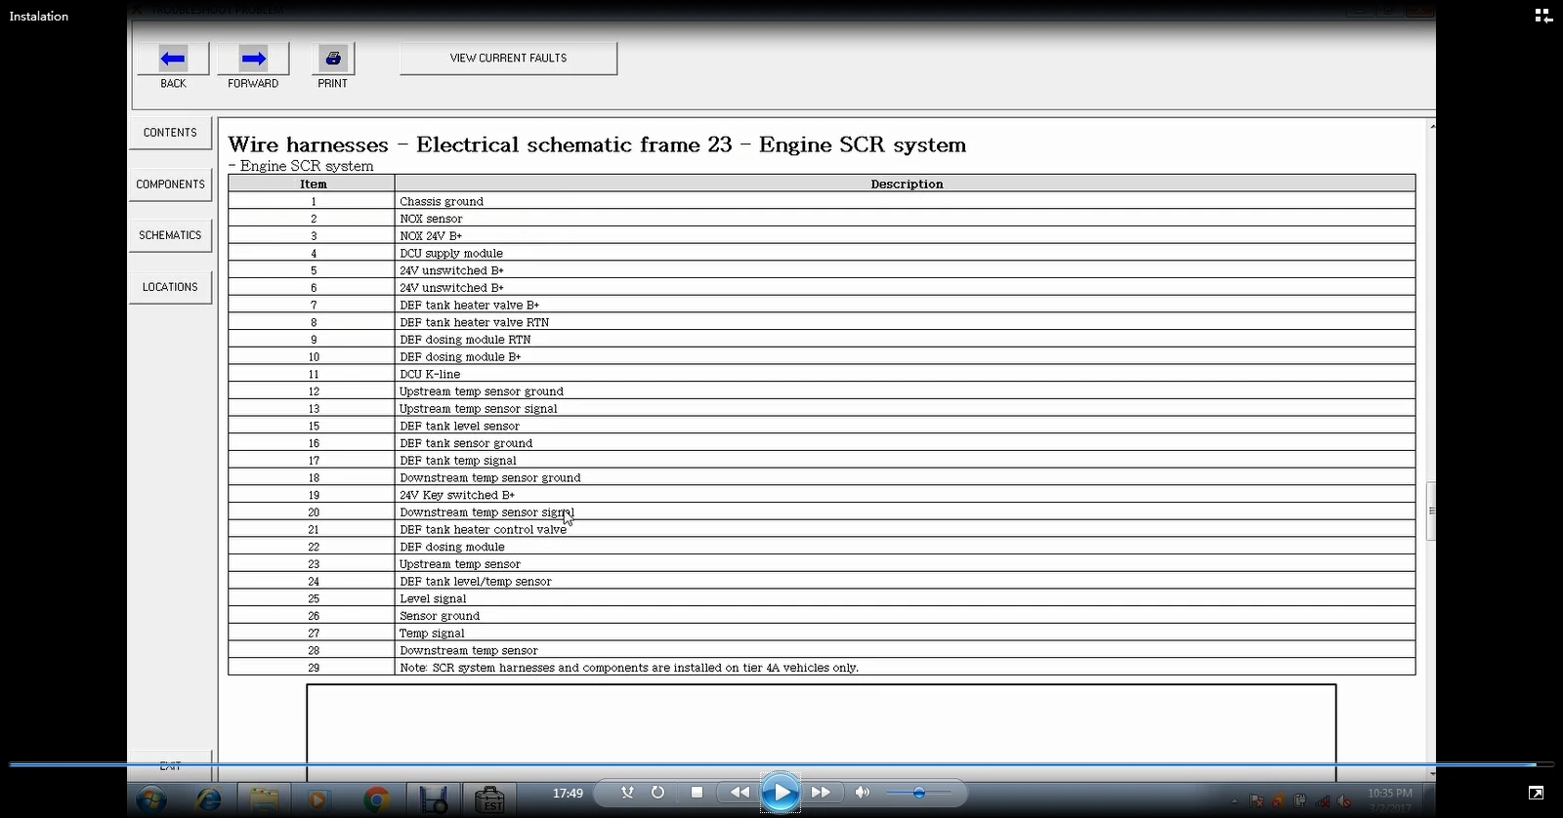Open Windows Media Player from the taskbar

point(318,799)
